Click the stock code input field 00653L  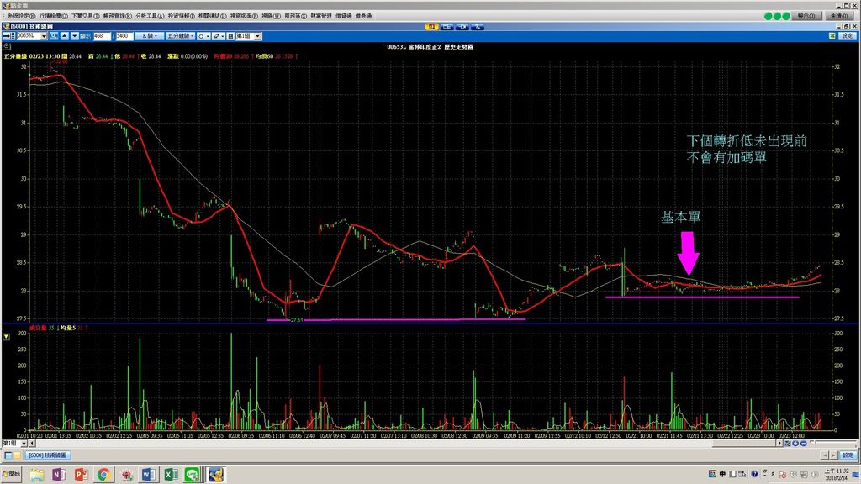pyautogui.click(x=29, y=35)
